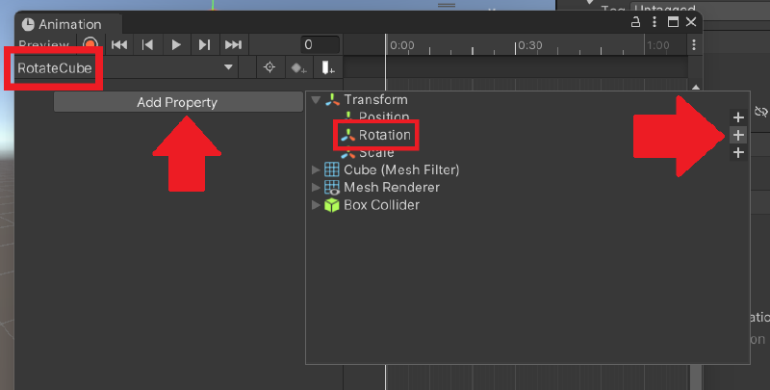
Task: Click the red Record button
Action: coord(90,44)
